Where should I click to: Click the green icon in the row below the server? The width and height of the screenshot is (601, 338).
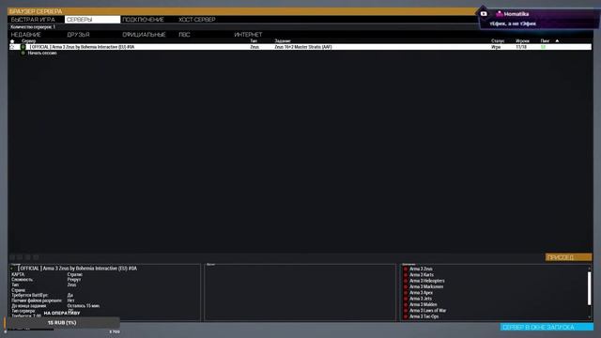coord(23,53)
